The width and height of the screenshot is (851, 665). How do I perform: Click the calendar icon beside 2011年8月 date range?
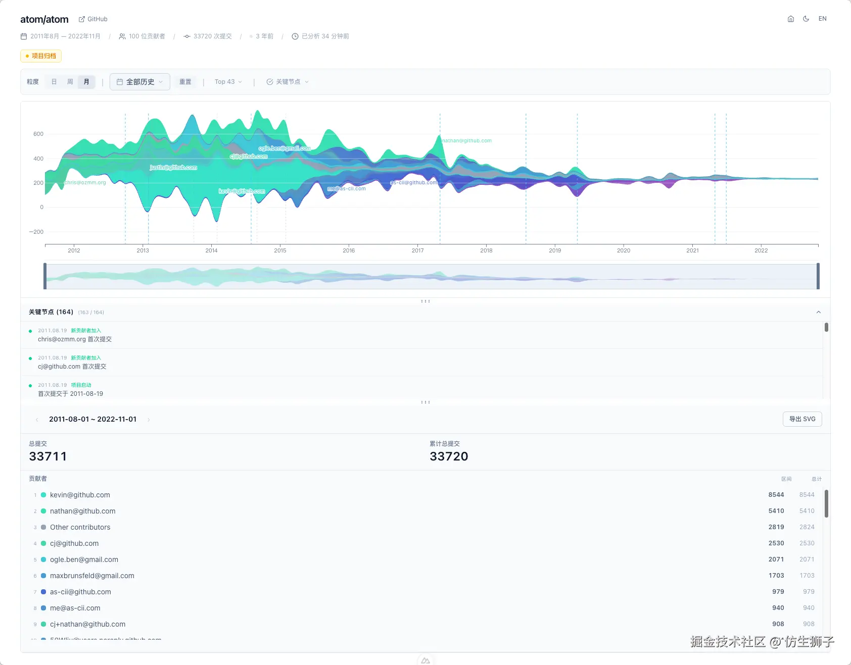(24, 36)
